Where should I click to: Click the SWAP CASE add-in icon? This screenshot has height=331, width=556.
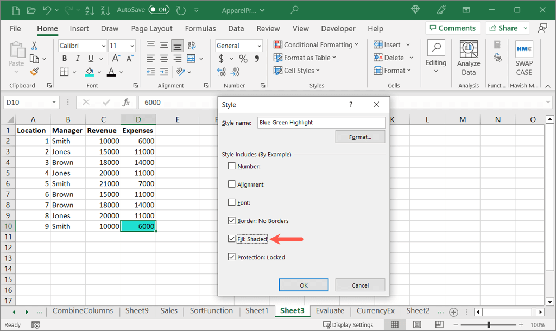coord(524,58)
